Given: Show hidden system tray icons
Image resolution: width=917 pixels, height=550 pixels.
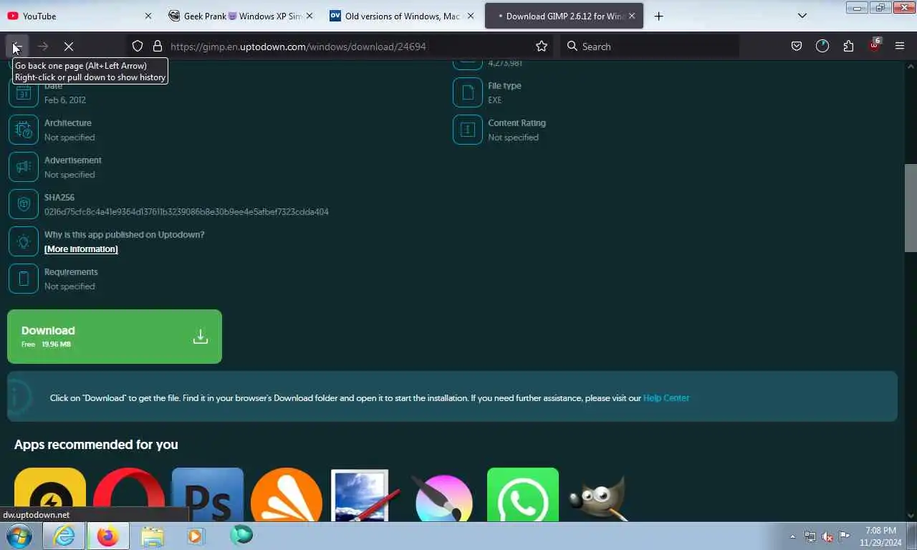Looking at the screenshot, I should pyautogui.click(x=792, y=536).
